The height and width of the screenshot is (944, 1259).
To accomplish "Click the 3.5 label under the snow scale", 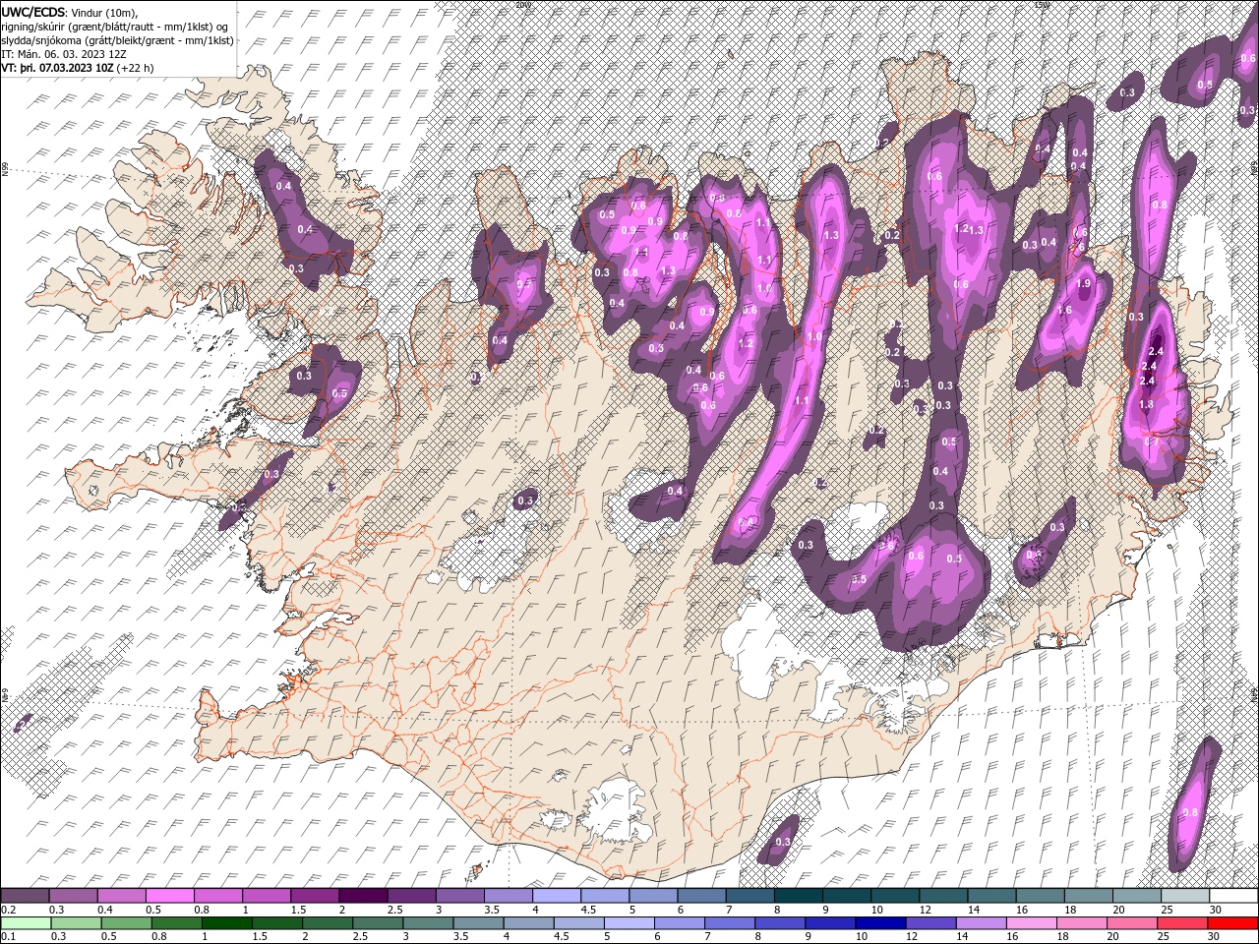I will point(492,910).
